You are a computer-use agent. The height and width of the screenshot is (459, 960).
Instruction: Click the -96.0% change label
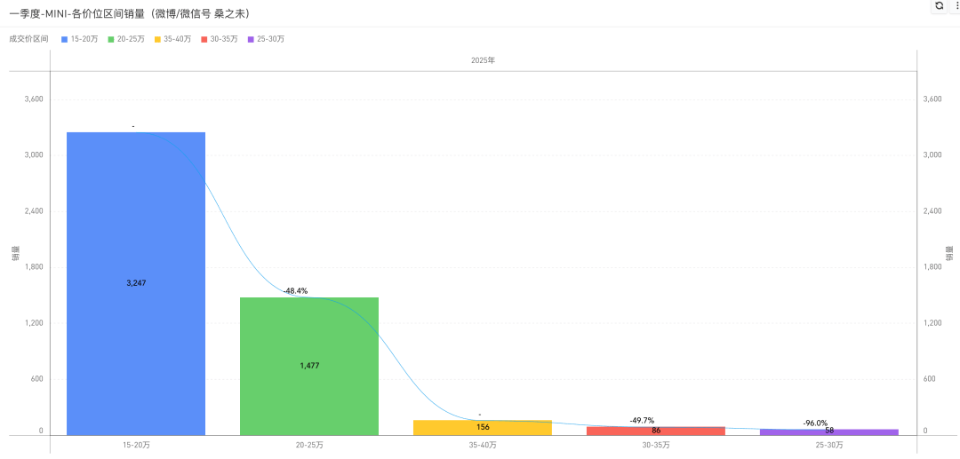pos(815,423)
